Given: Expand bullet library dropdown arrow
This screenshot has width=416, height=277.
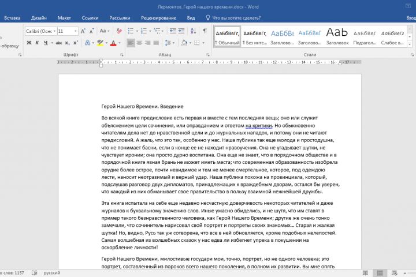Looking at the screenshot, I should point(137,31).
